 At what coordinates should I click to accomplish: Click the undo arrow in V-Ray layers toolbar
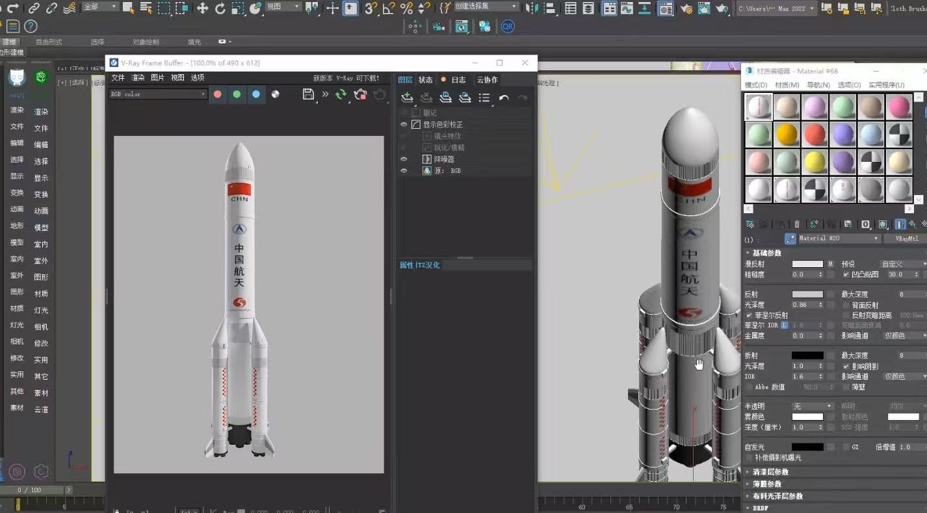pyautogui.click(x=504, y=98)
